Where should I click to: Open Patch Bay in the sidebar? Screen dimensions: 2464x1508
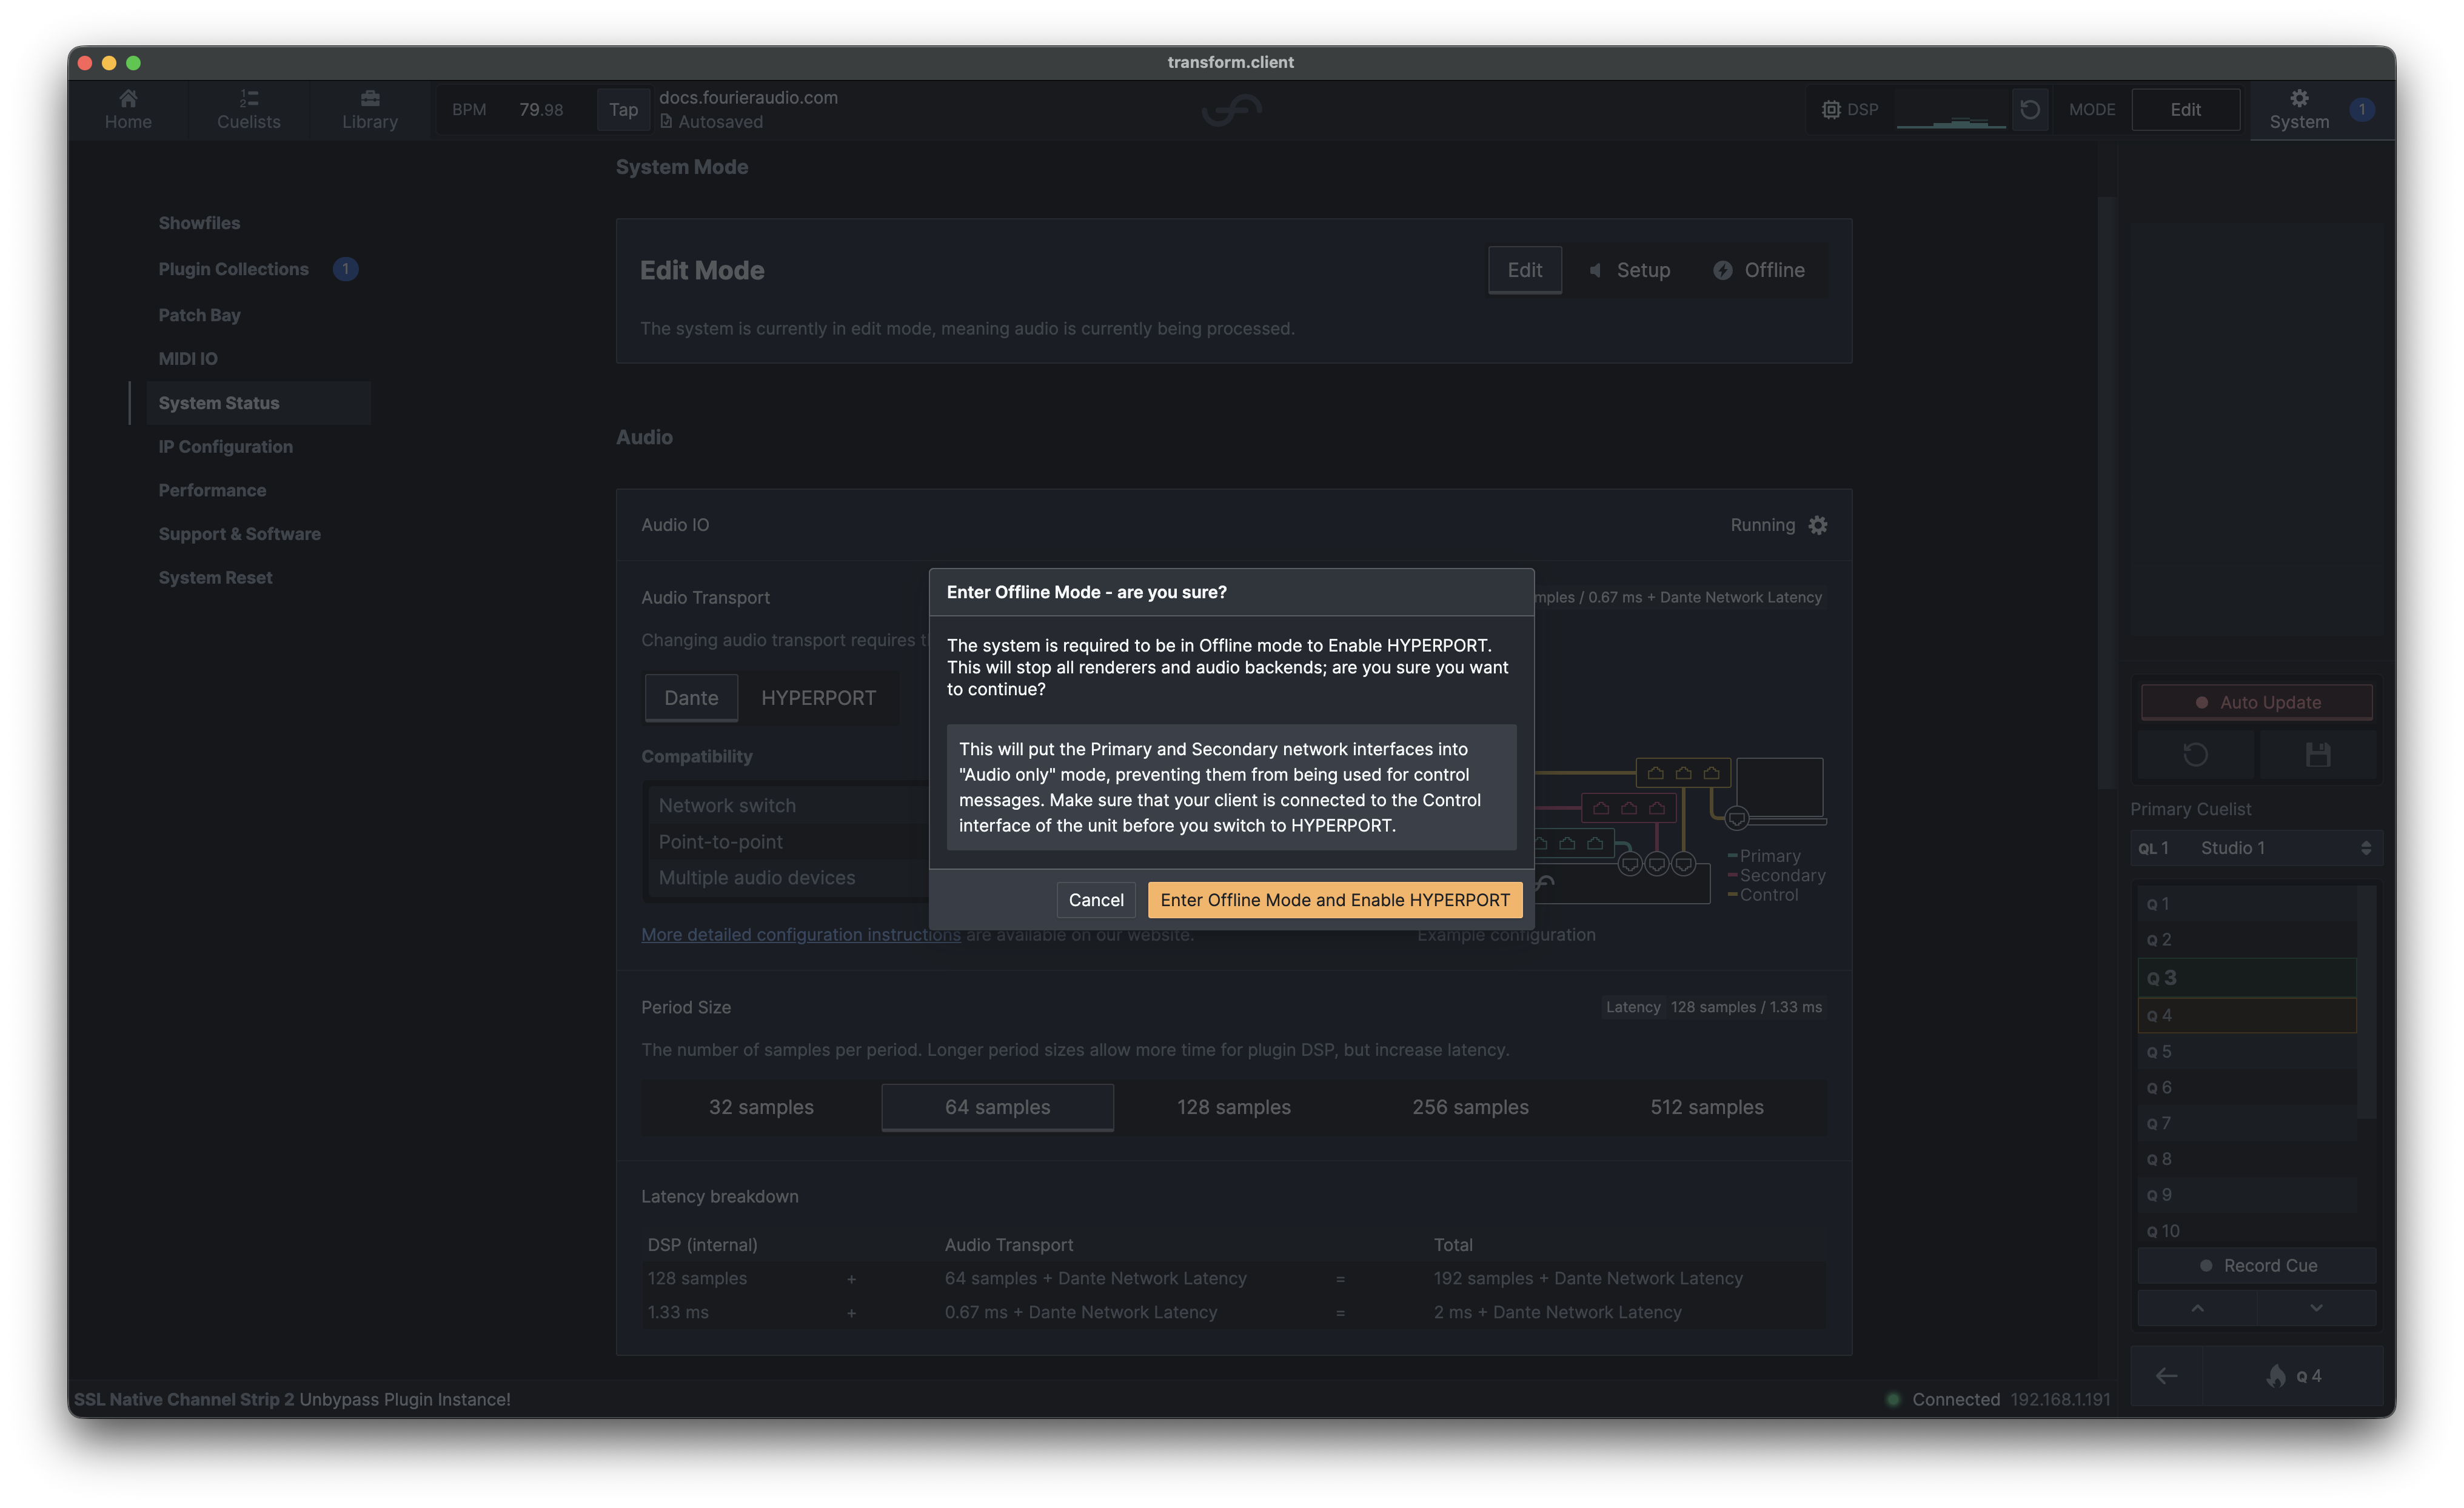pyautogui.click(x=199, y=315)
